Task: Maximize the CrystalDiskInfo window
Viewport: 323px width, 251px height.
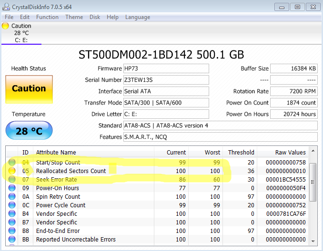Action: [x=297, y=7]
